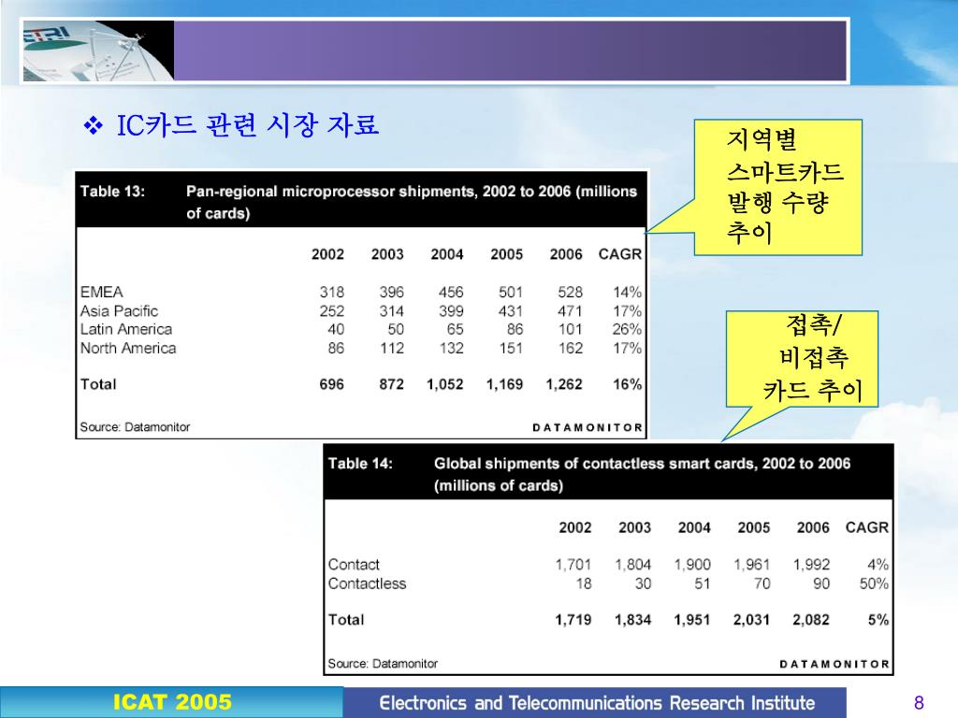Image resolution: width=958 pixels, height=718 pixels.
Task: Click Contactless 2002 value 18
Action: tap(584, 583)
